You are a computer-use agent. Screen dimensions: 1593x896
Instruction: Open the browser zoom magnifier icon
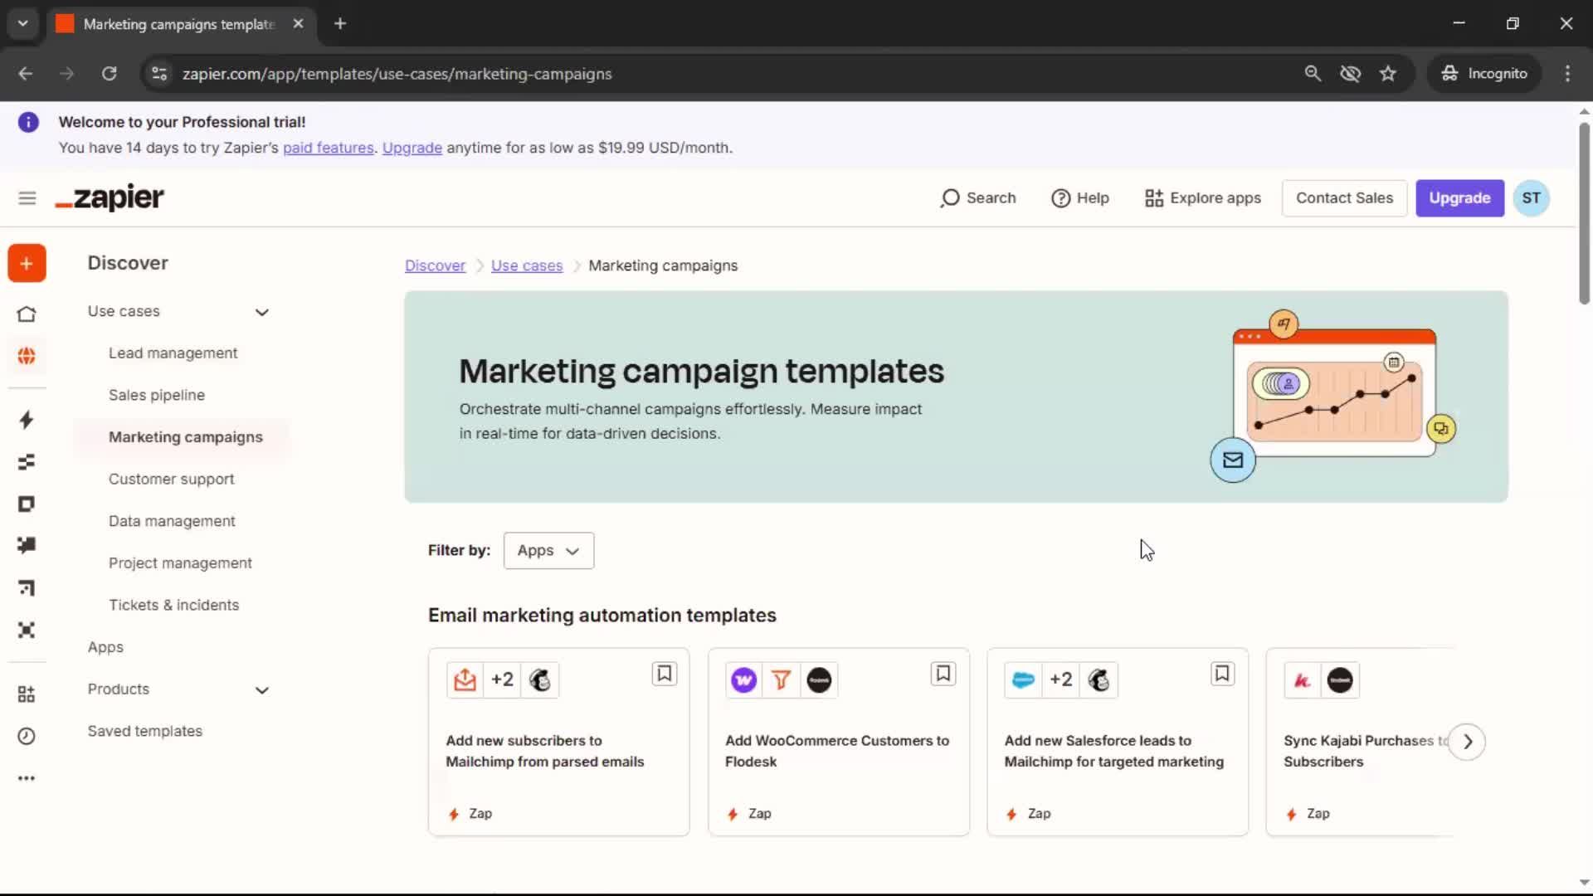pyautogui.click(x=1313, y=74)
